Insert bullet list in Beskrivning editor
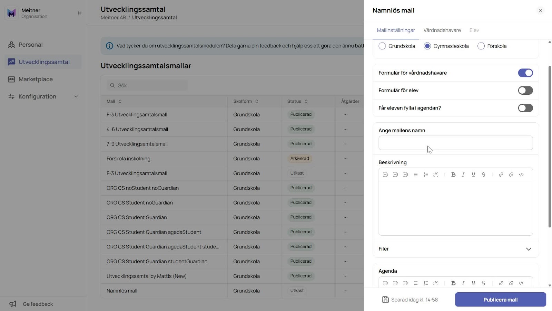The height and width of the screenshot is (311, 552). (416, 175)
